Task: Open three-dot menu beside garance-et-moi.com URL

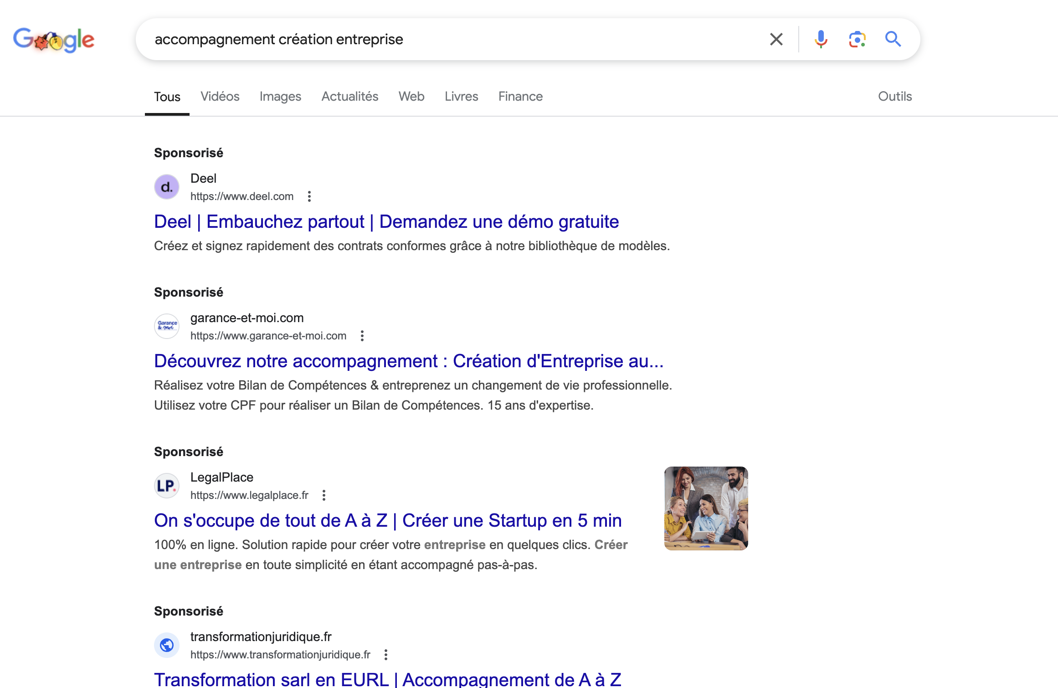Action: pos(362,336)
